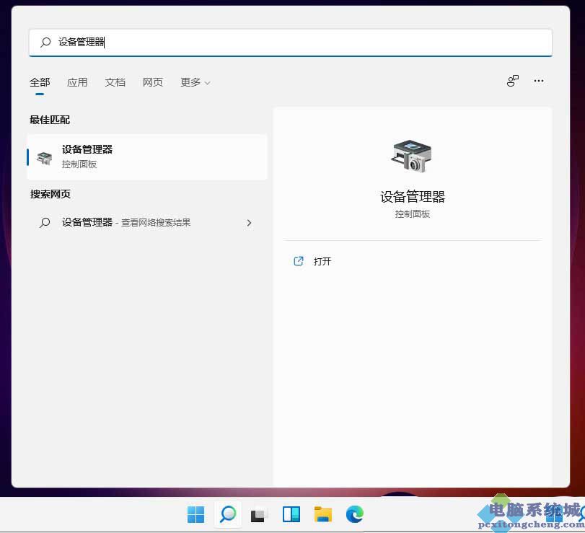Screen dimensions: 585x533
Task: Click the open-external icon beside 打开
Action: click(x=299, y=261)
